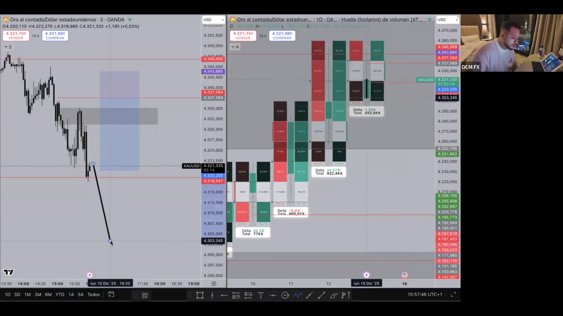
Task: Switch to the 1D time range
Action: (7, 295)
